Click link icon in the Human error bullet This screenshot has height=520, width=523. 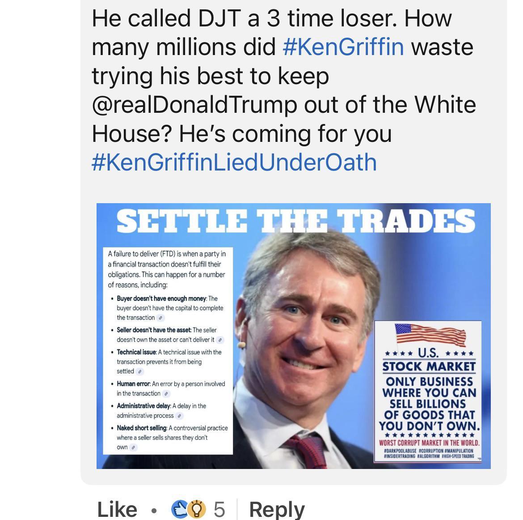click(166, 394)
